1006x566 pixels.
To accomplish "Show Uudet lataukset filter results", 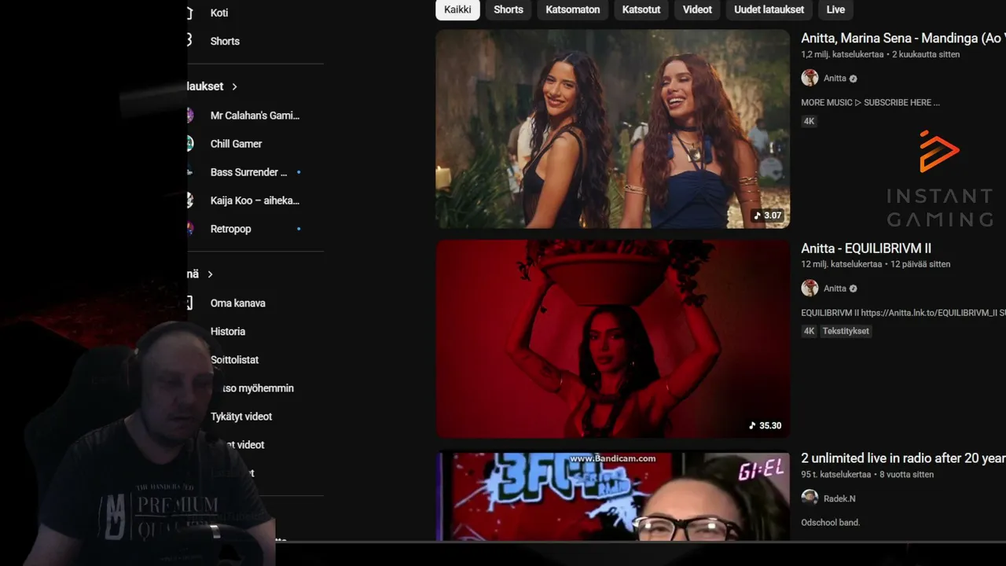I will (x=769, y=9).
